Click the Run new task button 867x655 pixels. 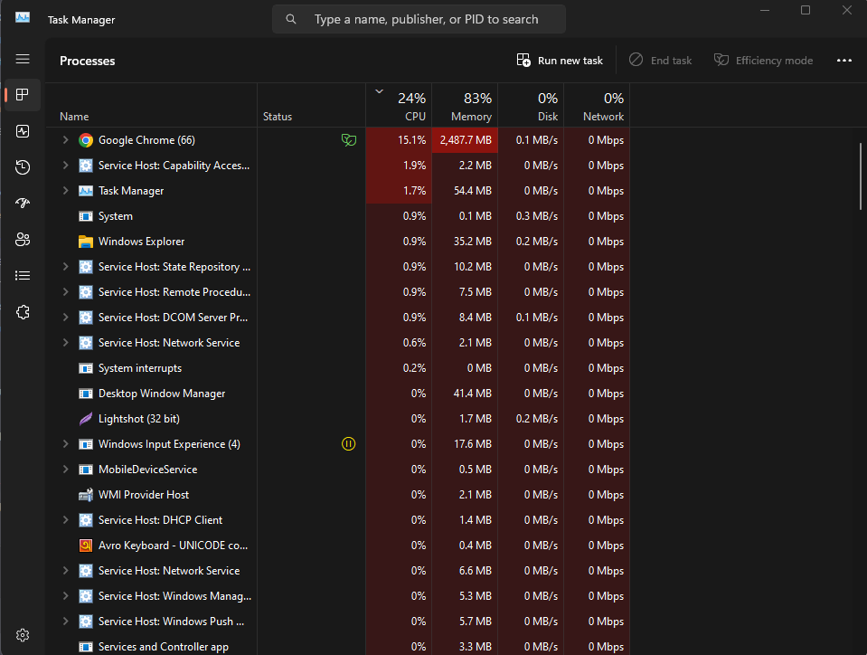[x=560, y=61]
